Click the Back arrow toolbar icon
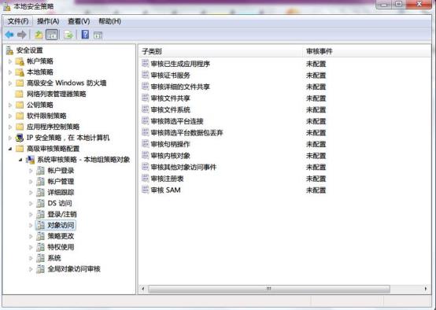 (x=9, y=35)
